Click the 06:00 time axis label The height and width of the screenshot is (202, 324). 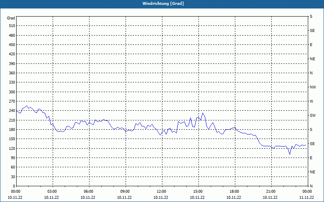tap(89, 191)
